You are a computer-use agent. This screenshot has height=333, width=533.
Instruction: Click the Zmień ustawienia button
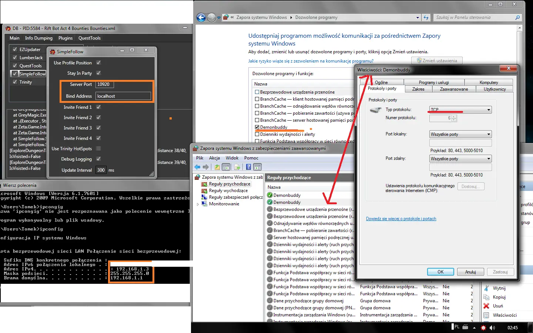pyautogui.click(x=437, y=61)
